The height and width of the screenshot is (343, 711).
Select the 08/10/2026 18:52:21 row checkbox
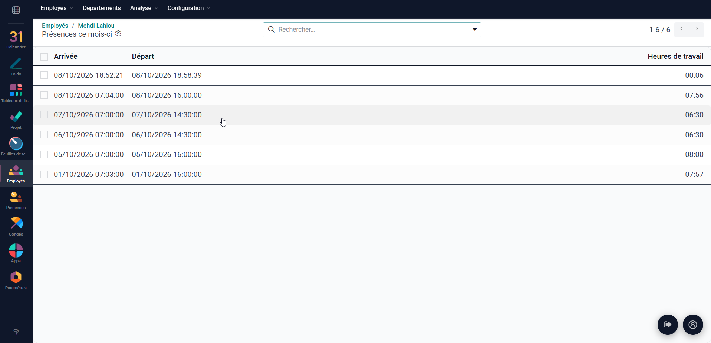44,75
